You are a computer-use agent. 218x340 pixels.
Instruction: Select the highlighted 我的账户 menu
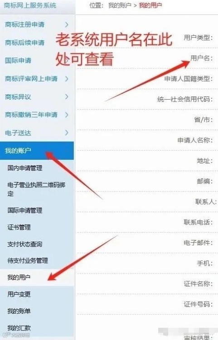point(37,150)
